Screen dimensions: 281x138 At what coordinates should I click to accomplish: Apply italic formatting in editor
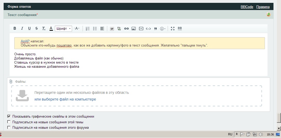22,29
